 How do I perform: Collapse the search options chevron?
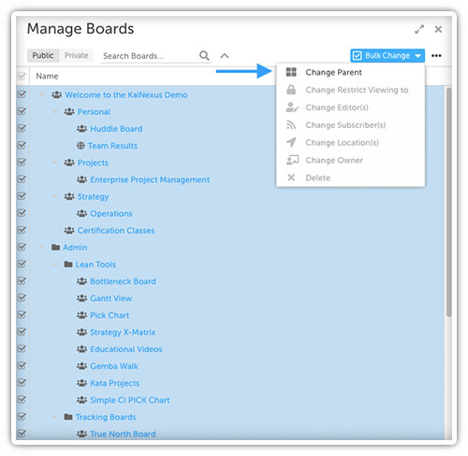point(225,56)
